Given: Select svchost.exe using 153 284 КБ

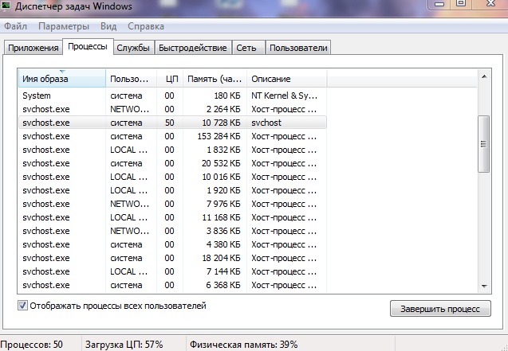Looking at the screenshot, I should 172,136.
